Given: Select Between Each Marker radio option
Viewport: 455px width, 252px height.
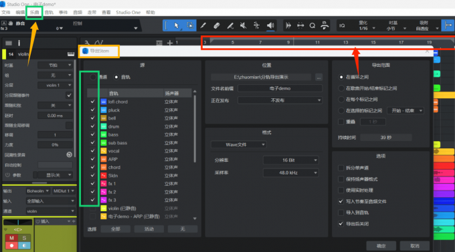Looking at the screenshot, I should click(341, 100).
